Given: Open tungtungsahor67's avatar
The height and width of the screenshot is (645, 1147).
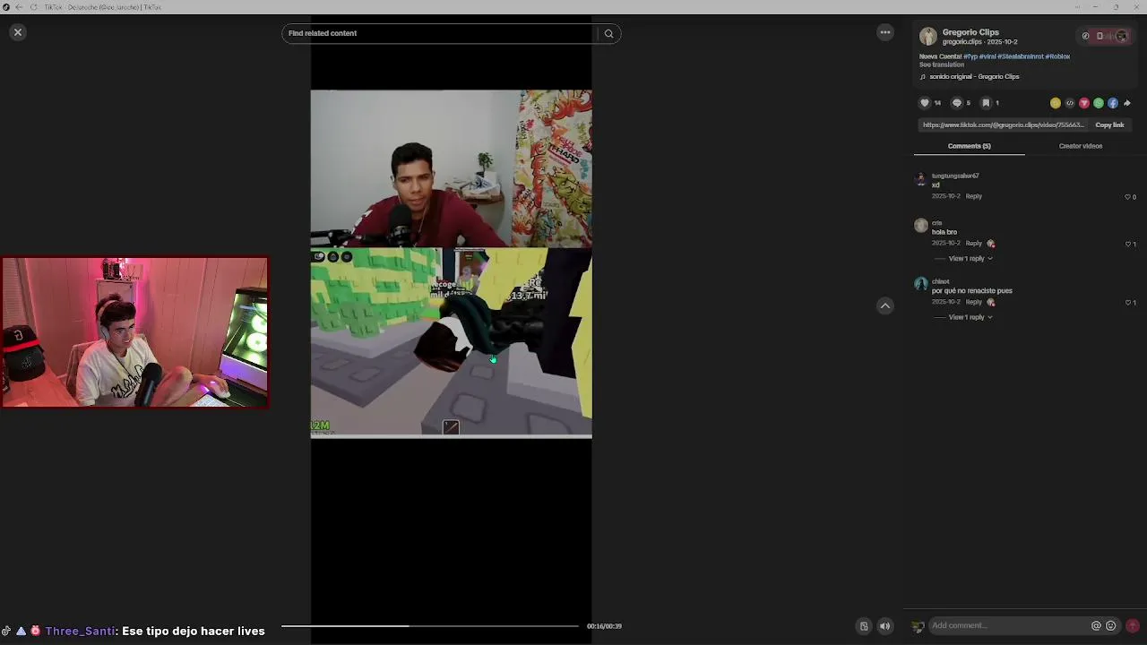Looking at the screenshot, I should point(920,179).
